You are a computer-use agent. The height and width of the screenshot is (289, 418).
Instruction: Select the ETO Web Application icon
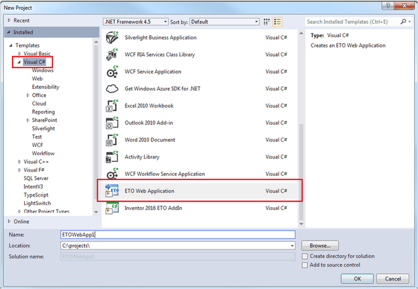tap(112, 191)
